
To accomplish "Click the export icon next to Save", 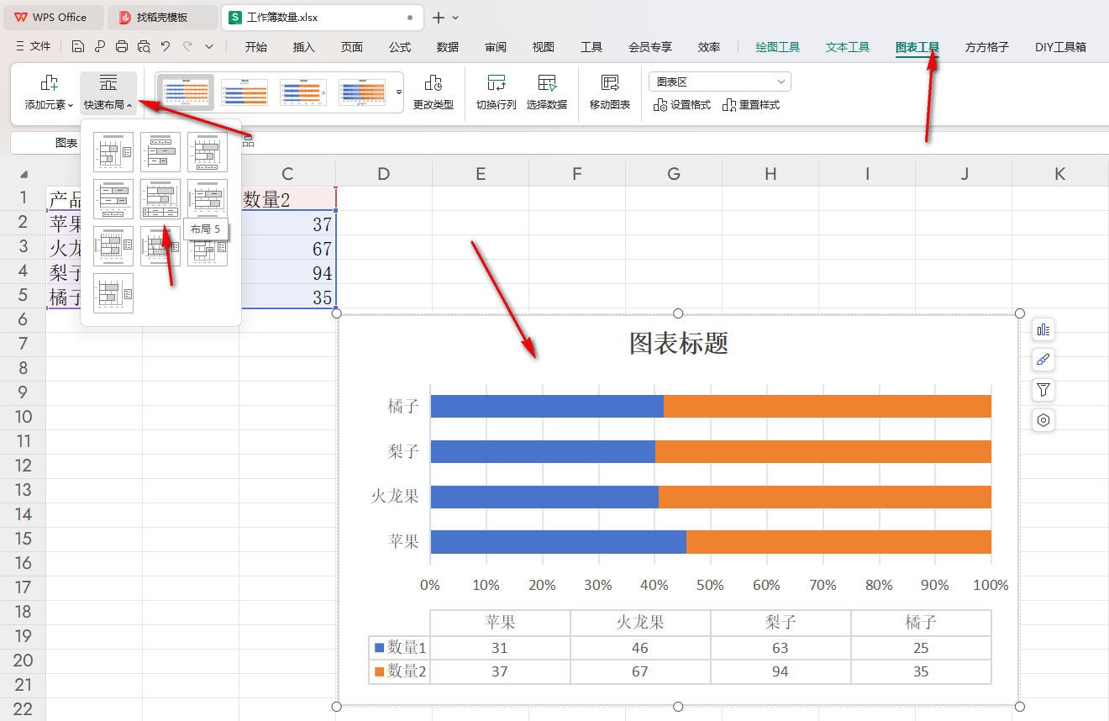I will click(x=100, y=47).
